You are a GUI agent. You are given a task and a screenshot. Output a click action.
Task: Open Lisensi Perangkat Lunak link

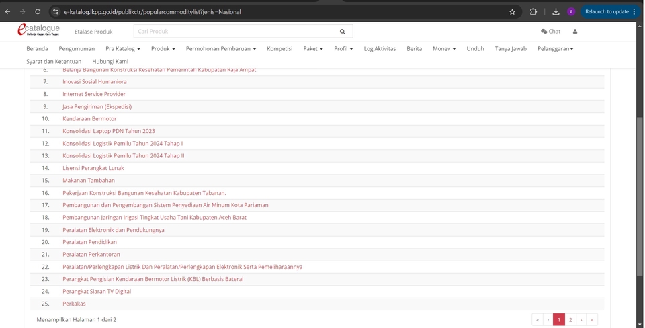click(x=93, y=168)
